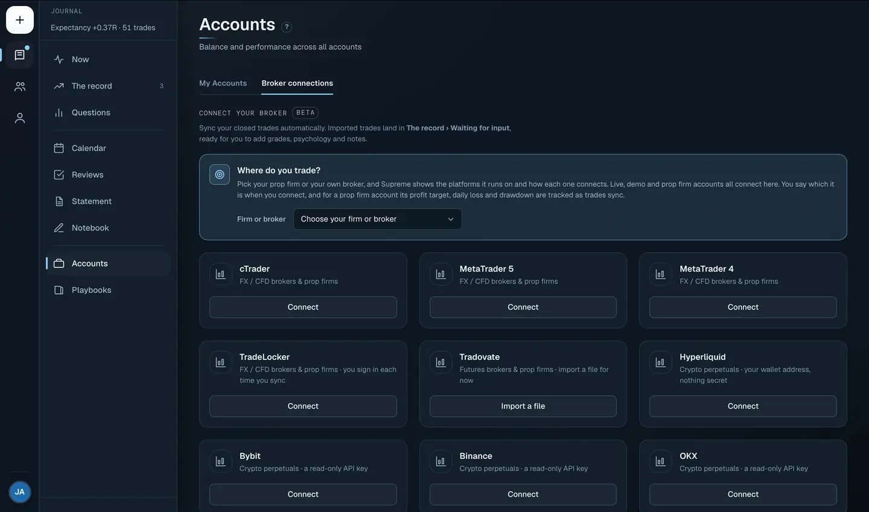Open the help question mark beside Accounts

tap(287, 27)
